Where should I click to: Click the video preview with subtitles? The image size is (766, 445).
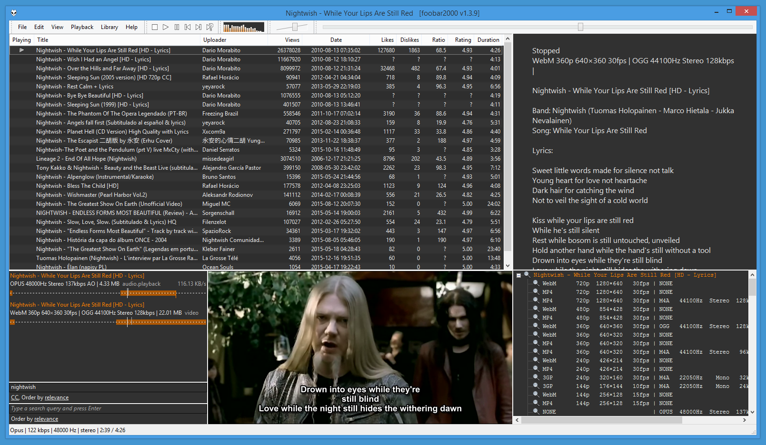pyautogui.click(x=360, y=348)
